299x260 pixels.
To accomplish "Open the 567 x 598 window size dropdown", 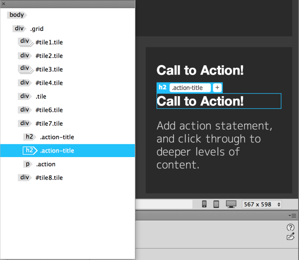I will 261,204.
